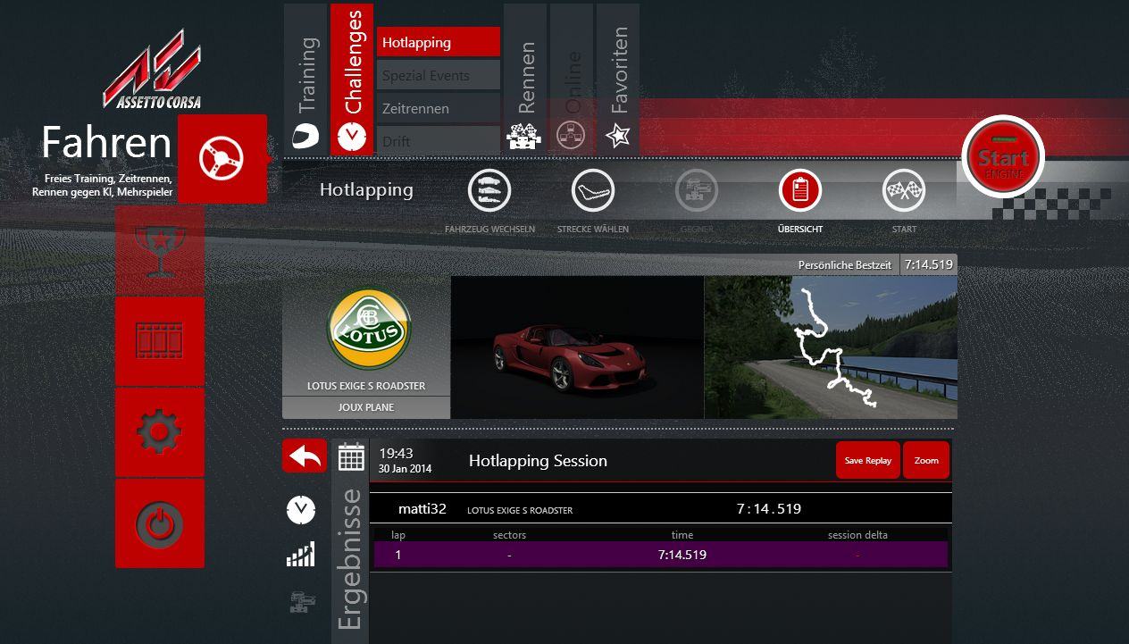Click the red Lotus Exige car preview
Screen dimensions: 1129x644
[x=577, y=347]
